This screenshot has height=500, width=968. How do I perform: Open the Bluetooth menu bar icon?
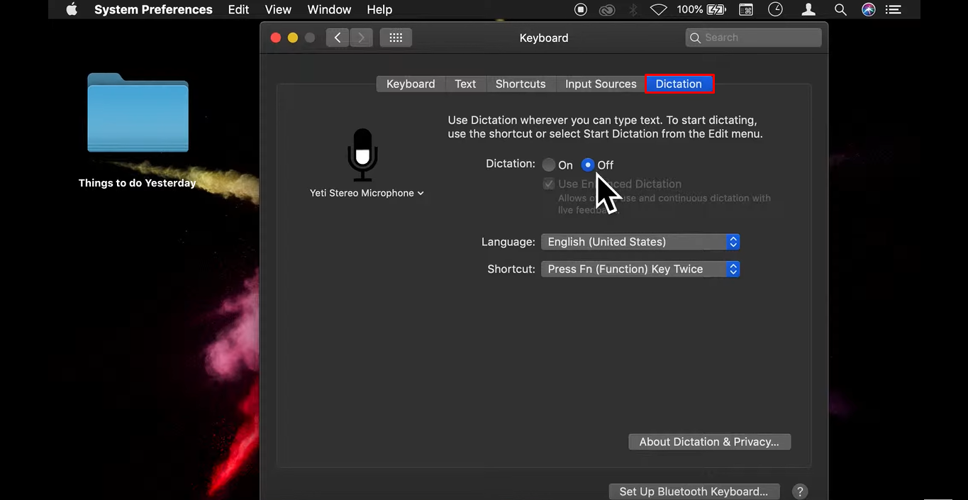point(633,9)
